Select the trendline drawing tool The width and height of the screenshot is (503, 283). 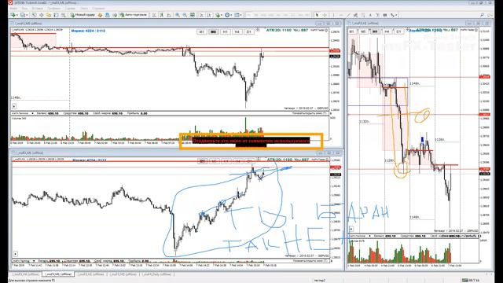point(348,15)
